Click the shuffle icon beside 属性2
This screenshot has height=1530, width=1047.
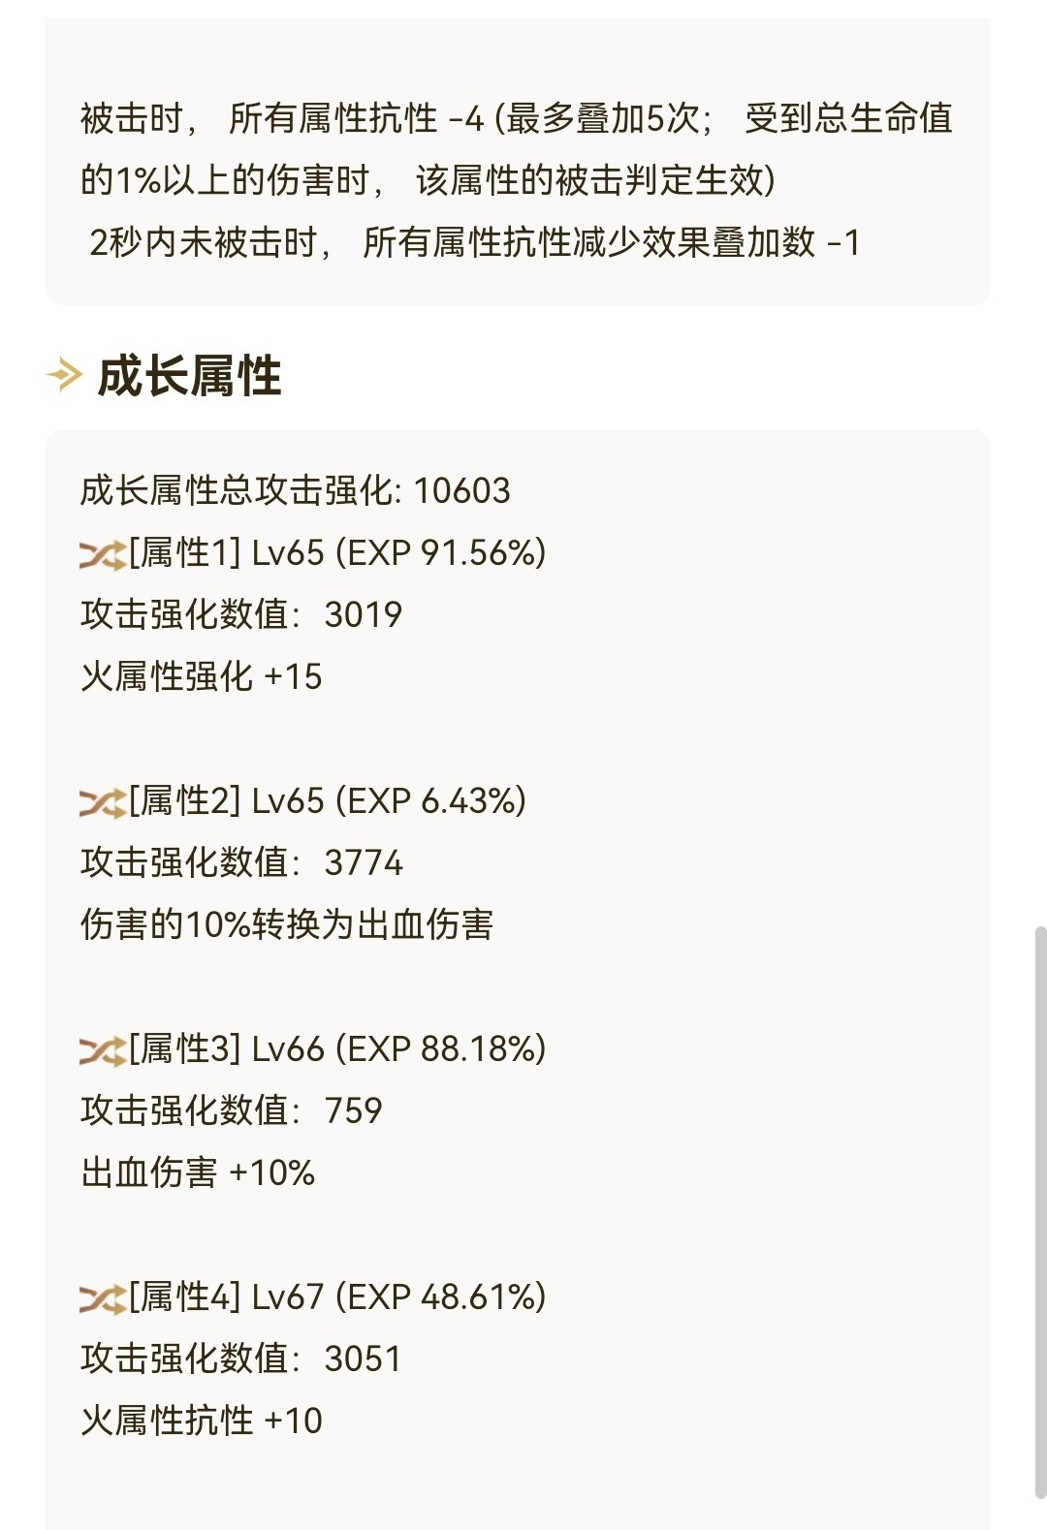103,803
